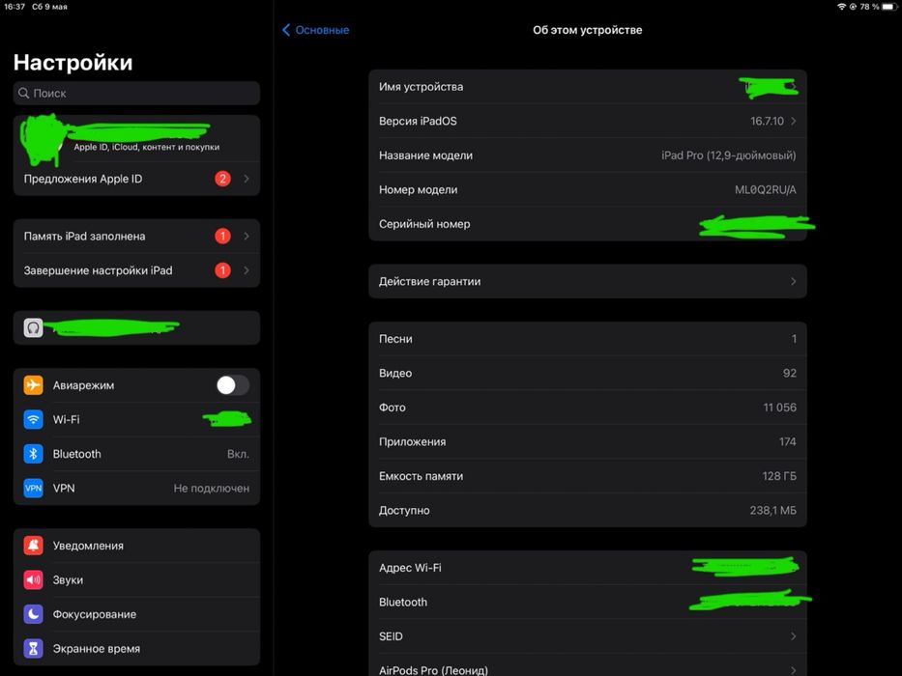Tap the Airplane mode orange icon

(x=34, y=385)
